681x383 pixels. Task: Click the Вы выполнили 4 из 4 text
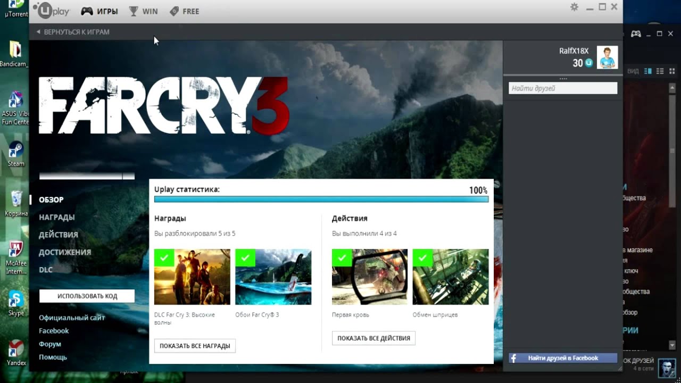364,234
